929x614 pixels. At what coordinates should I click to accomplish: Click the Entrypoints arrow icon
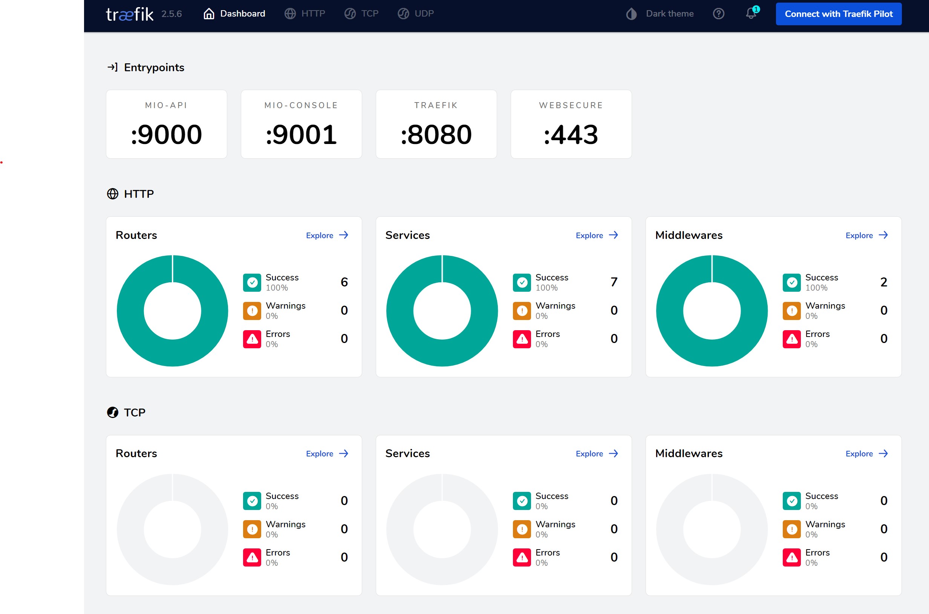click(x=112, y=67)
